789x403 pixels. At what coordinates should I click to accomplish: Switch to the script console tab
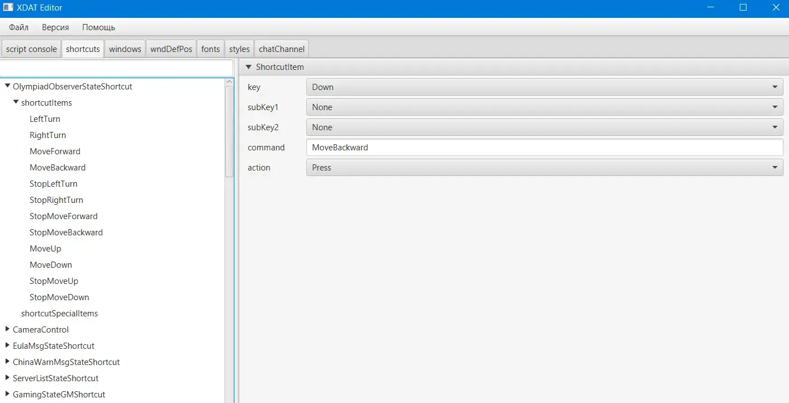tap(31, 49)
